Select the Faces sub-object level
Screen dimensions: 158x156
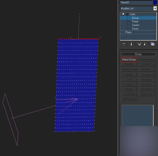[x=135, y=29]
